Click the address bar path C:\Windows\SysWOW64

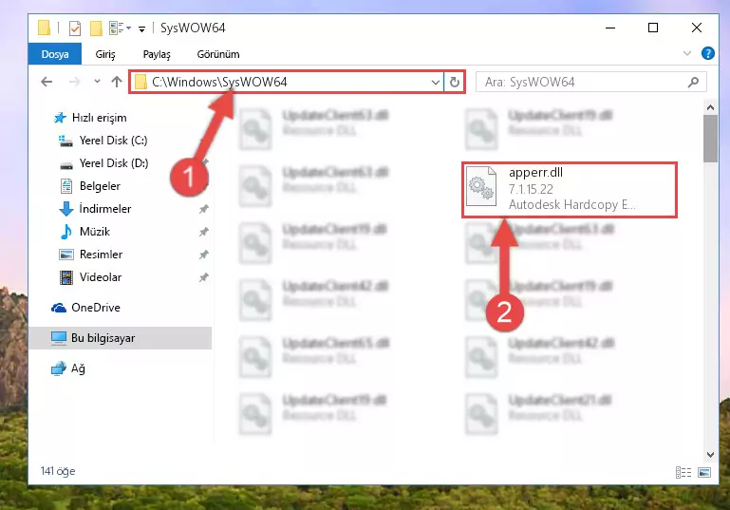coord(219,82)
